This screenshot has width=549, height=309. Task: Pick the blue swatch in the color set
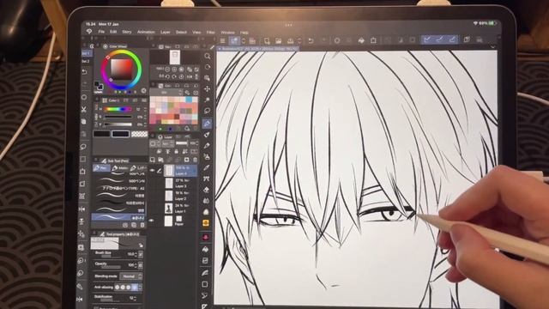[189, 100]
